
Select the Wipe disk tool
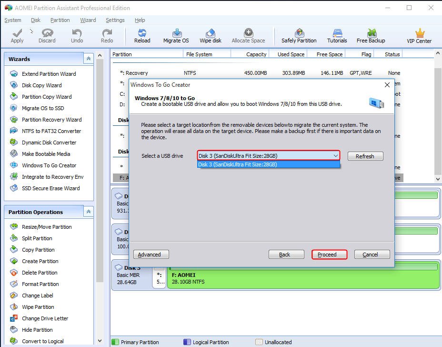coord(211,36)
